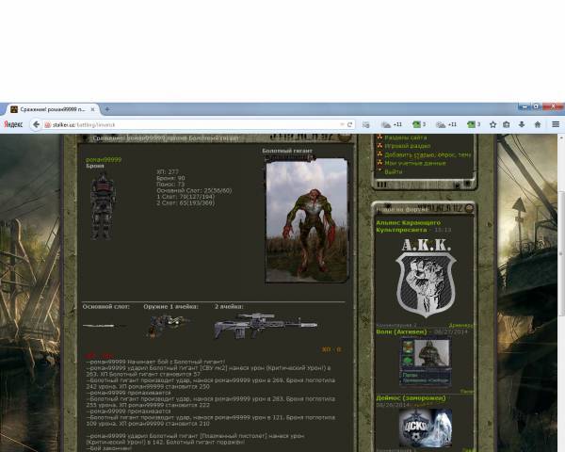Click the second green mail icon showing 3

click(x=471, y=124)
